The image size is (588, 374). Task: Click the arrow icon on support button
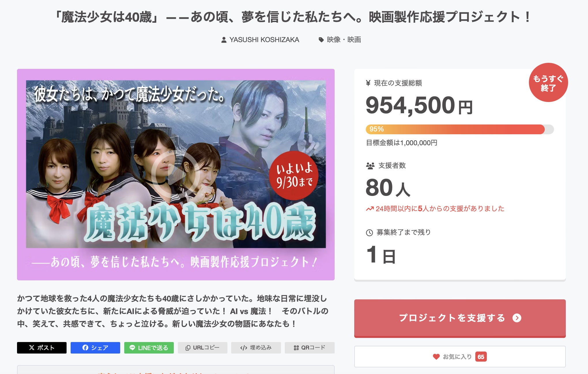pyautogui.click(x=517, y=318)
